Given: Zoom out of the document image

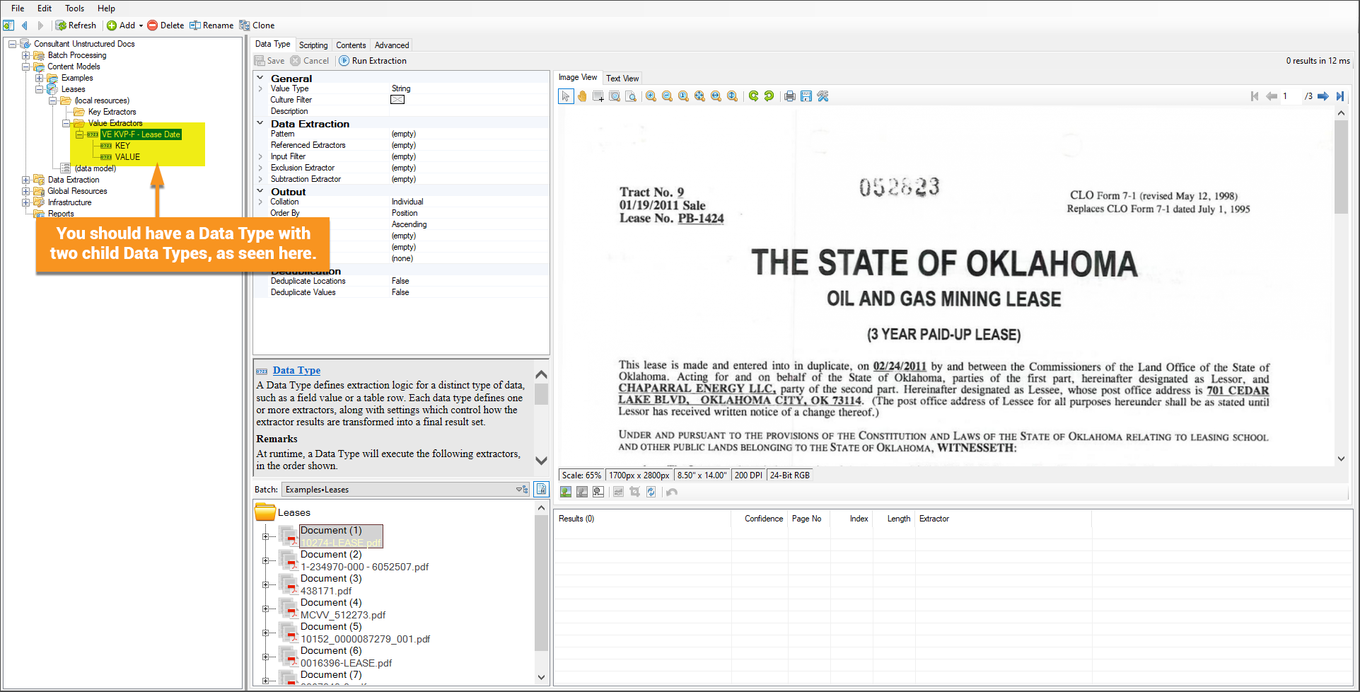Looking at the screenshot, I should (667, 96).
